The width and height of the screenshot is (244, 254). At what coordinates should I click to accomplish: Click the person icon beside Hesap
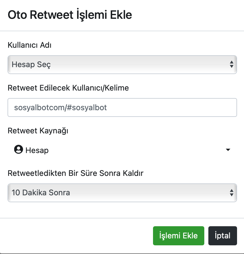(x=19, y=149)
